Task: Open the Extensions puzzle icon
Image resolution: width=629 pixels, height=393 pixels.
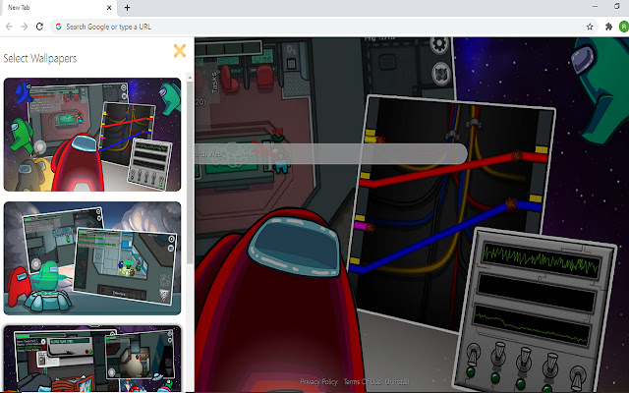Action: pos(609,27)
